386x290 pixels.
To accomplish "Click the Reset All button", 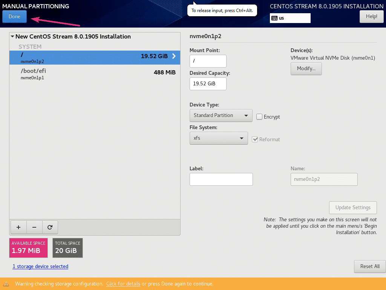I will click(x=370, y=266).
